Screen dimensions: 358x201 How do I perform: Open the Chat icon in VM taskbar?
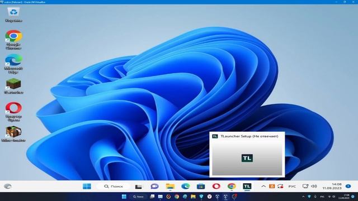coord(154,186)
